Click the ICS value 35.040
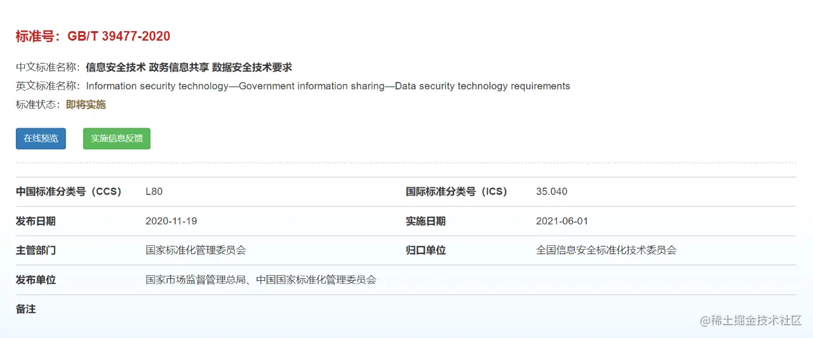The image size is (813, 338). click(551, 191)
